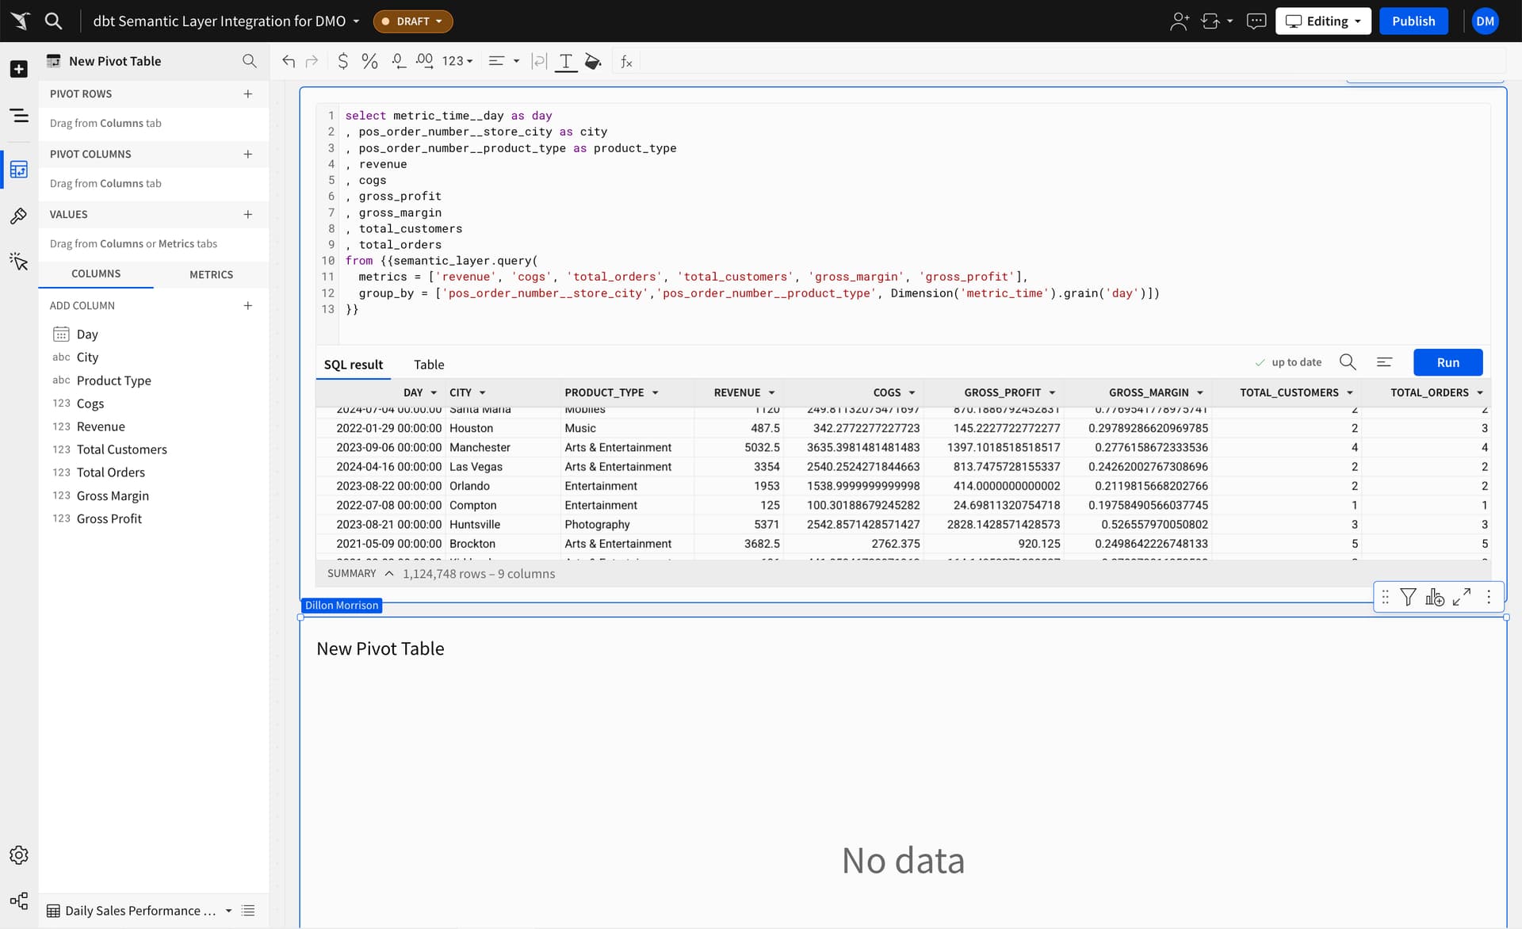Open the DAY column header dropdown
The height and width of the screenshot is (929, 1522).
click(x=434, y=392)
